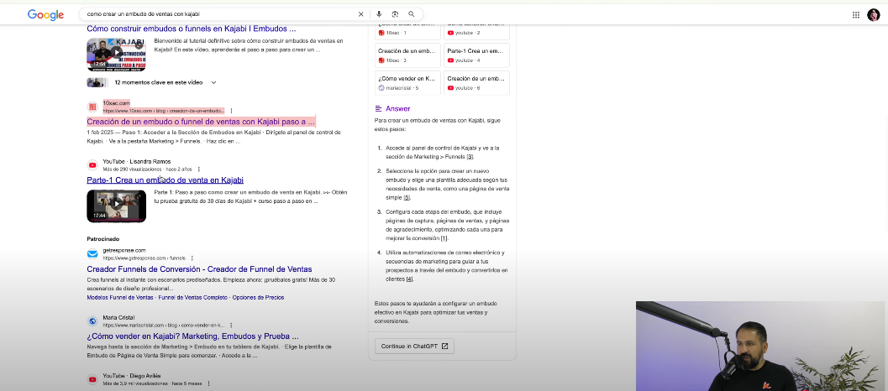888x391 pixels.
Task: Open "Creación de un embudo o funnel" result
Action: coord(201,122)
